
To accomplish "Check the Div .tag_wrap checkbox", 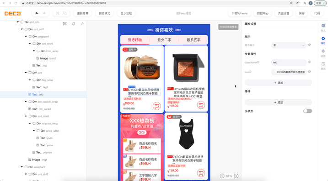I will click(34, 80).
